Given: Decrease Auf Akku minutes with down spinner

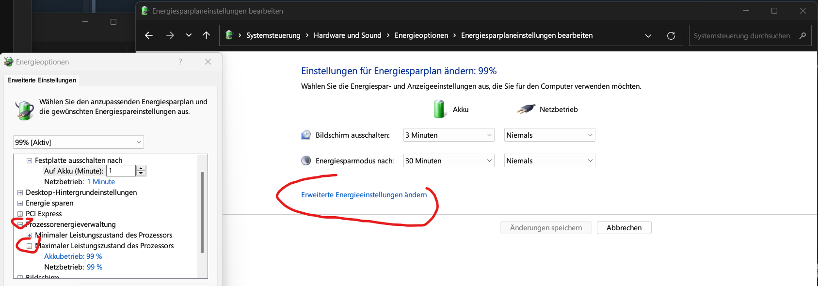Looking at the screenshot, I should [141, 173].
